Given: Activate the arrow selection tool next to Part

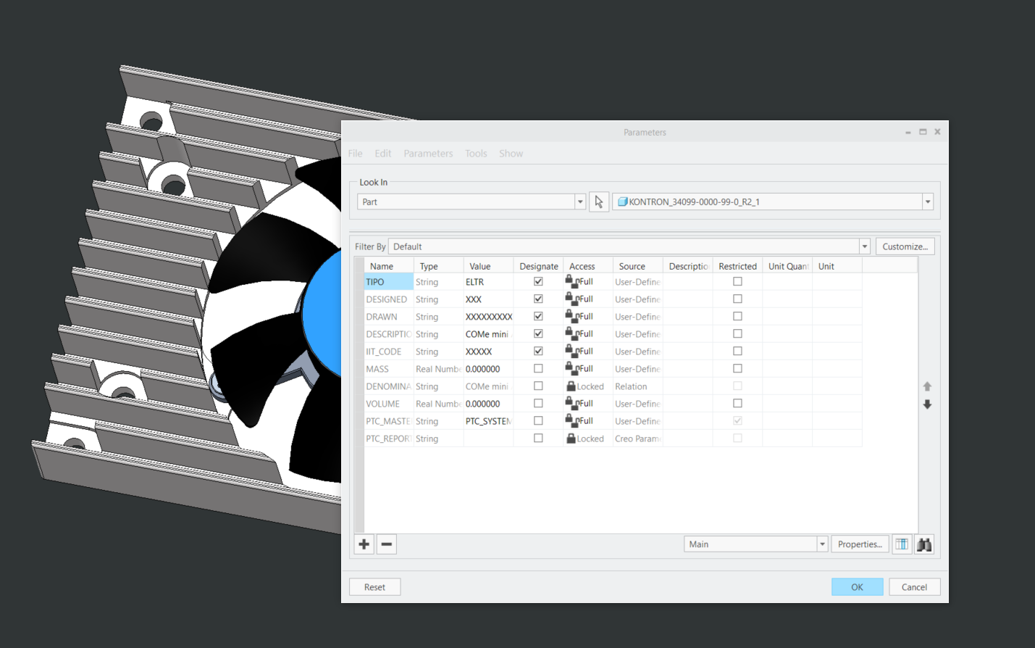Looking at the screenshot, I should pos(599,201).
